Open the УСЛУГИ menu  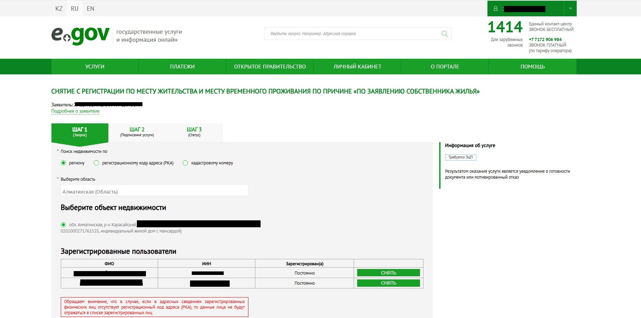tap(95, 67)
